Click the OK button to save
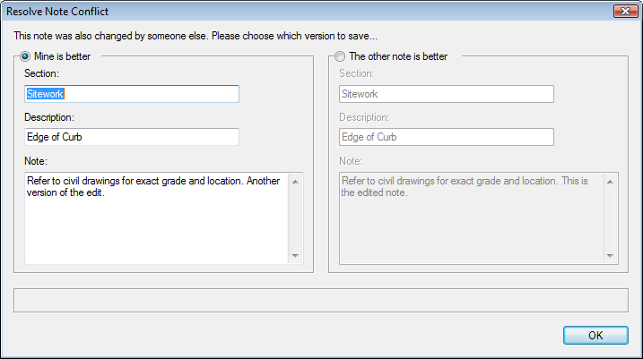Image resolution: width=643 pixels, height=359 pixels. click(595, 335)
